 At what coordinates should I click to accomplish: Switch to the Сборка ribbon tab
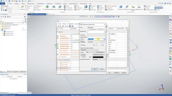pos(23,3)
